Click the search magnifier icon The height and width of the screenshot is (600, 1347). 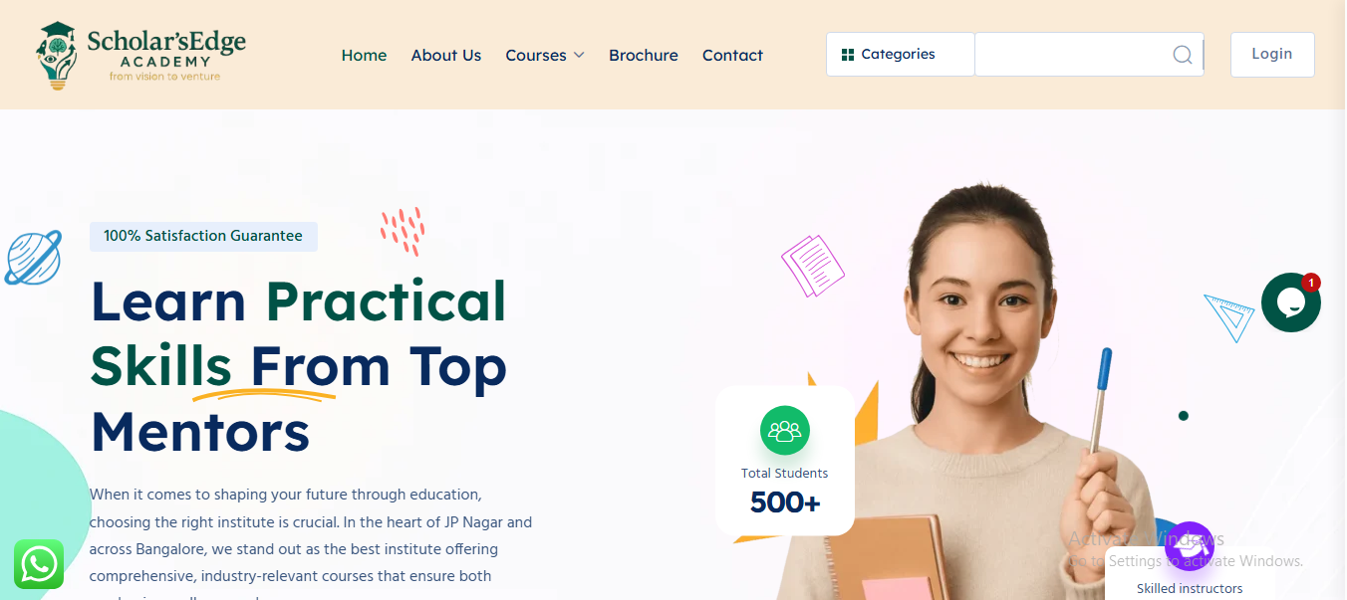tap(1182, 55)
